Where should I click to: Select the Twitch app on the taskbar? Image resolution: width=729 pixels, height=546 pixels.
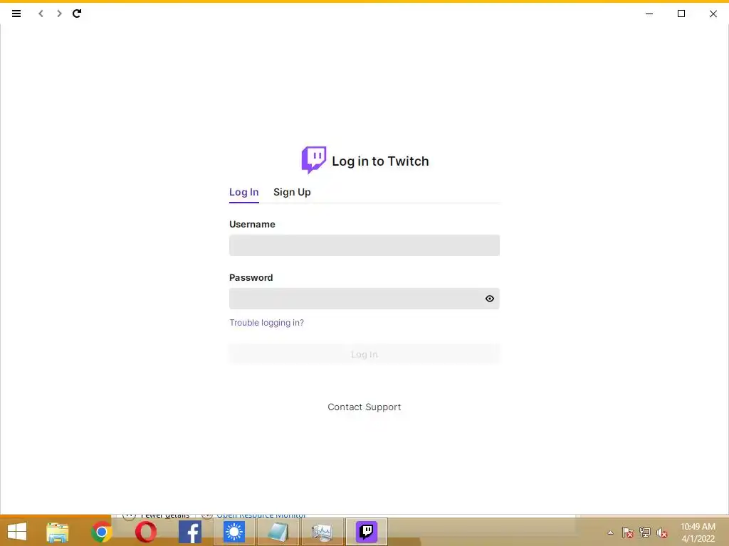(367, 532)
